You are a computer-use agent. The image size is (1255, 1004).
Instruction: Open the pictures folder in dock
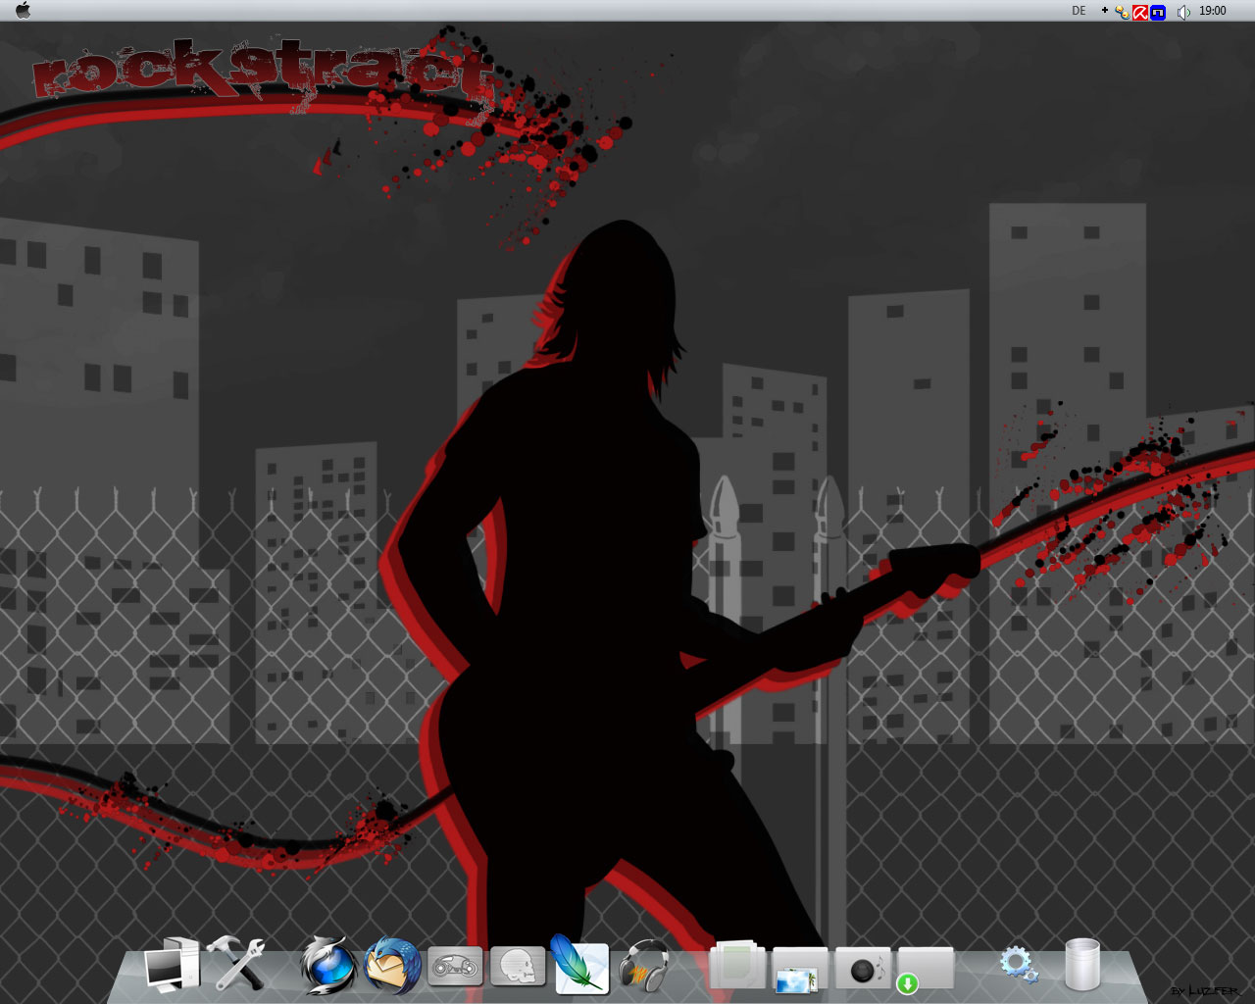coord(799,969)
